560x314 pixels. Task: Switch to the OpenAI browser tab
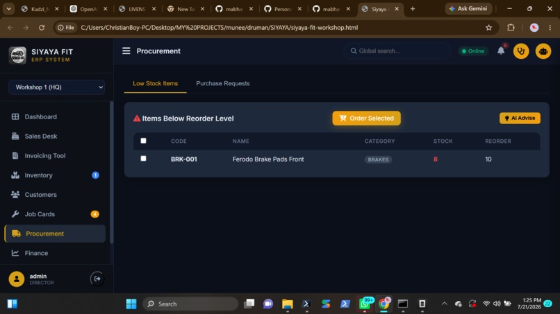pyautogui.click(x=88, y=9)
